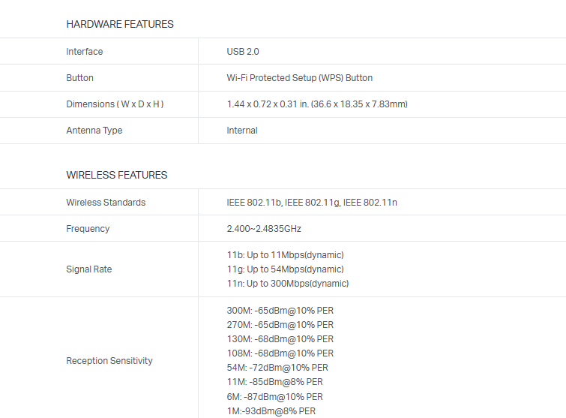The width and height of the screenshot is (566, 418).
Task: Click the 2.400~2.4835GHz frequency value
Action: 264,229
